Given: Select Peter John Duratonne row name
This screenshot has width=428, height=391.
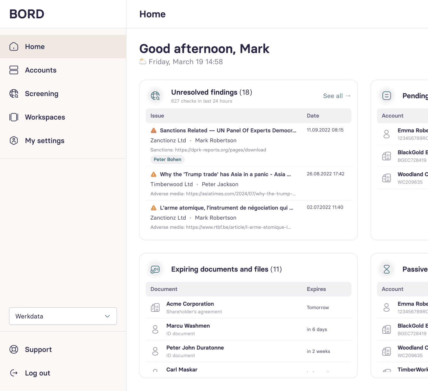Looking at the screenshot, I should [195, 348].
